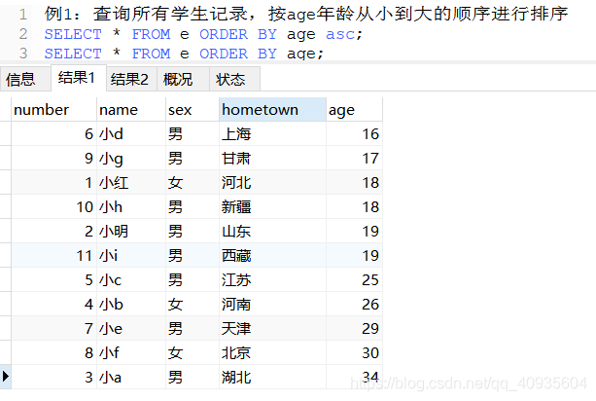Click line number 1 in editor gutter
596x401 pixels.
23,15
